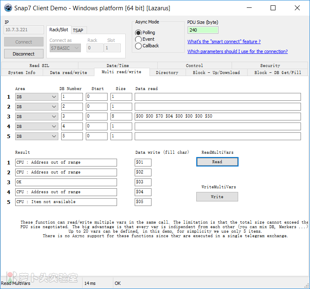
Task: Switch to the Date/Time tab
Action: pos(118,65)
